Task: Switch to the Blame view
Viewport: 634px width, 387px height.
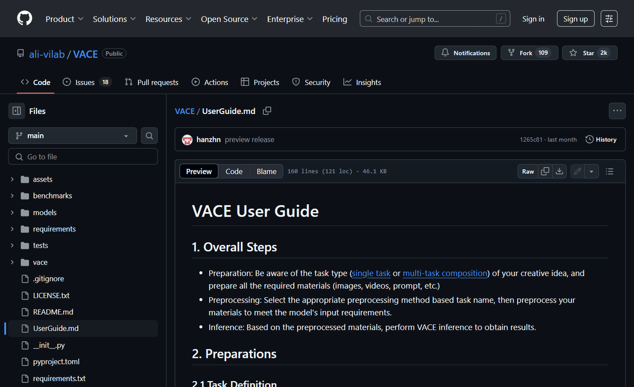Action: [x=266, y=171]
